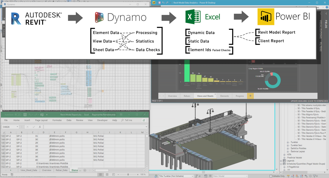The width and height of the screenshot is (329, 178).
Task: Open Customize Quick Access Toolbar dropdown in Excel
Action: [x=47, y=115]
